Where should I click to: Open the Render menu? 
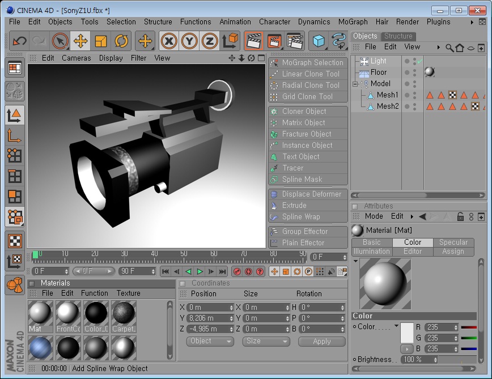coord(408,22)
